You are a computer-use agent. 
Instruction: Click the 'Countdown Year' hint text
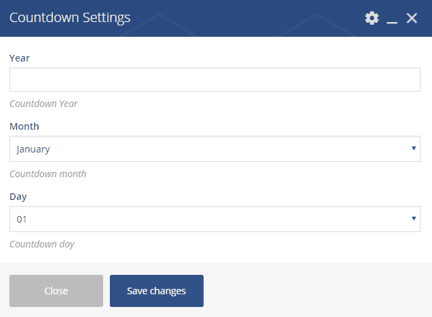[44, 104]
